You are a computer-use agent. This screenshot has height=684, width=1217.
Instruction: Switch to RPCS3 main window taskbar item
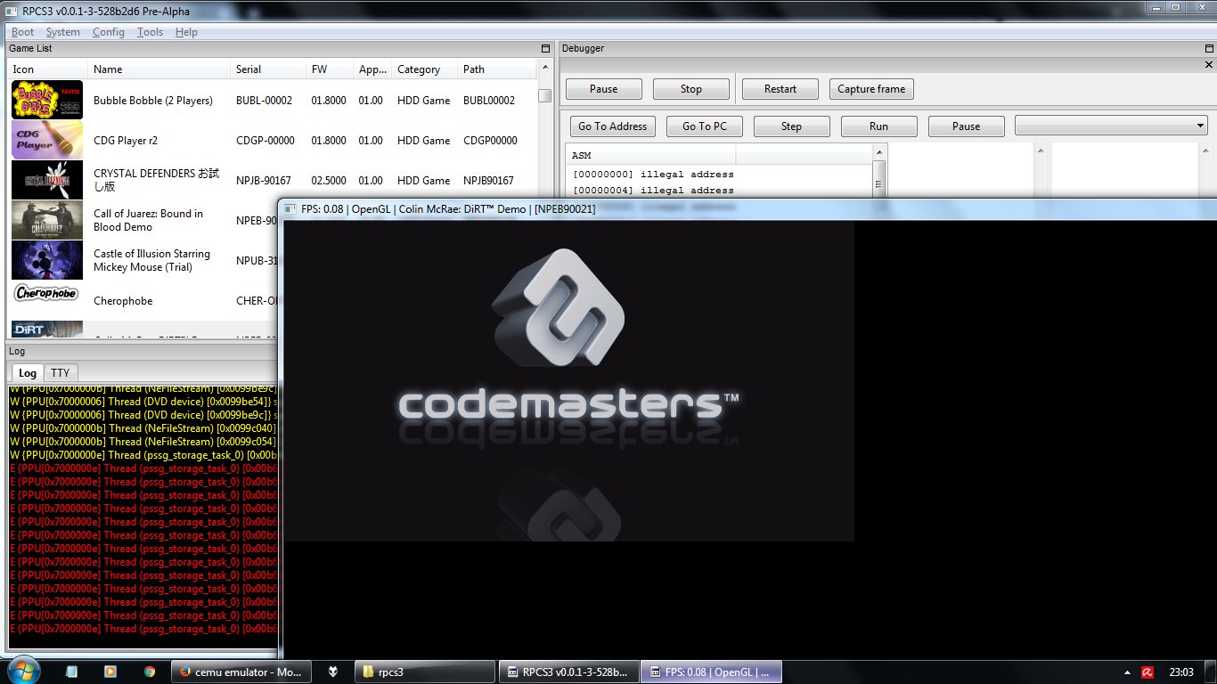click(x=568, y=672)
